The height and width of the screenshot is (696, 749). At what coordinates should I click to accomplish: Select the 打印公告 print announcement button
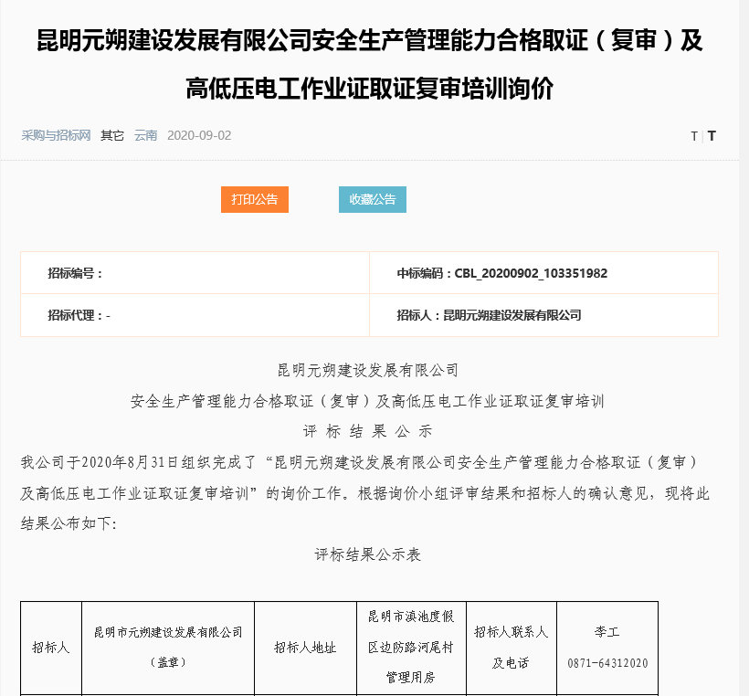coord(254,199)
